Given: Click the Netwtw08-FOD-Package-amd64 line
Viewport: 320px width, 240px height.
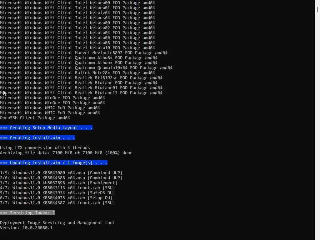Looking at the screenshot, I should (x=77, y=42).
